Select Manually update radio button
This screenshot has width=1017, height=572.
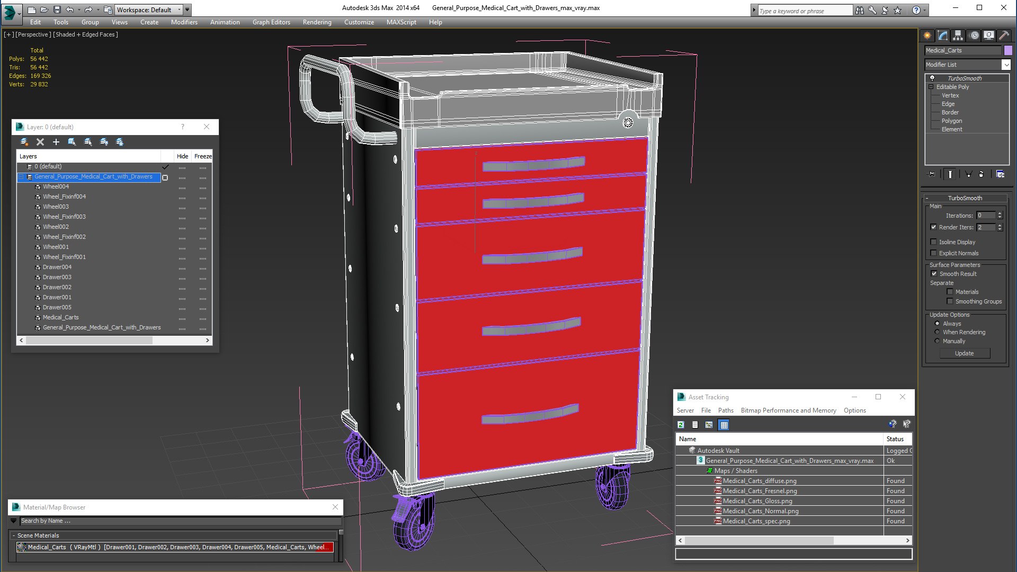(938, 341)
